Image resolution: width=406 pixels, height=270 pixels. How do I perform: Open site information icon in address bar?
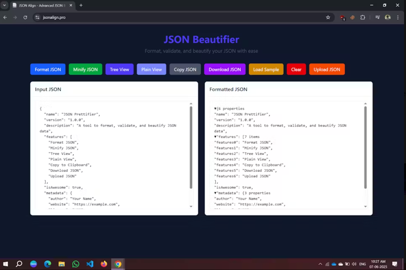(x=37, y=17)
